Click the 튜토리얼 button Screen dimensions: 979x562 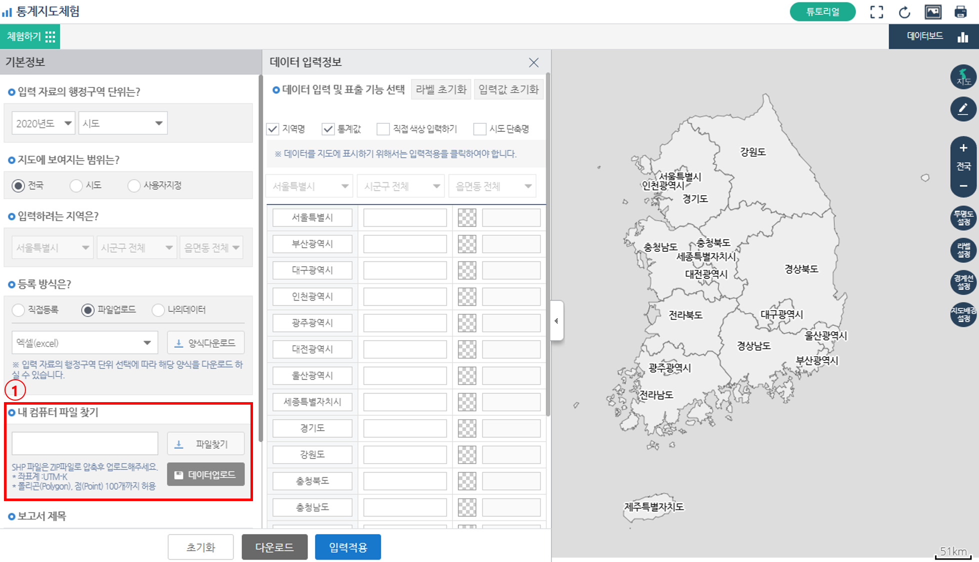click(822, 11)
